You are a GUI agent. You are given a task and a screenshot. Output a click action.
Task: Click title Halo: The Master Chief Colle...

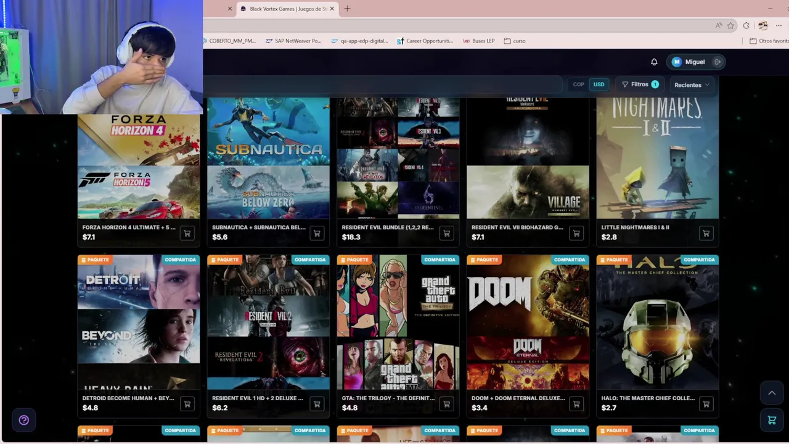[648, 398]
